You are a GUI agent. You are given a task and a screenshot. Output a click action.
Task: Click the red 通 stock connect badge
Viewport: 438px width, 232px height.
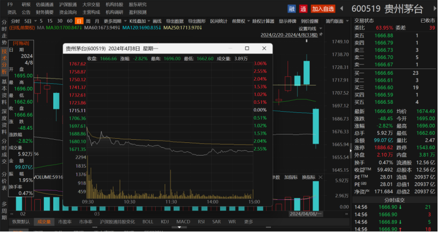click(303, 8)
